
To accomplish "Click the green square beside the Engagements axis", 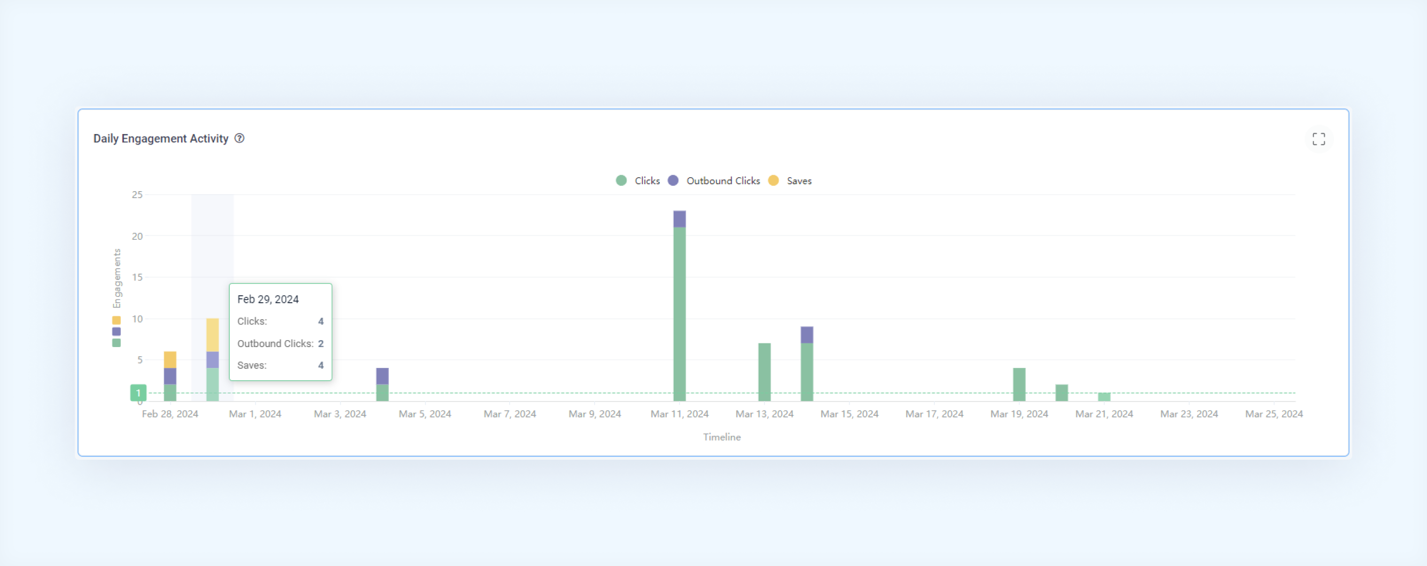I will (116, 343).
